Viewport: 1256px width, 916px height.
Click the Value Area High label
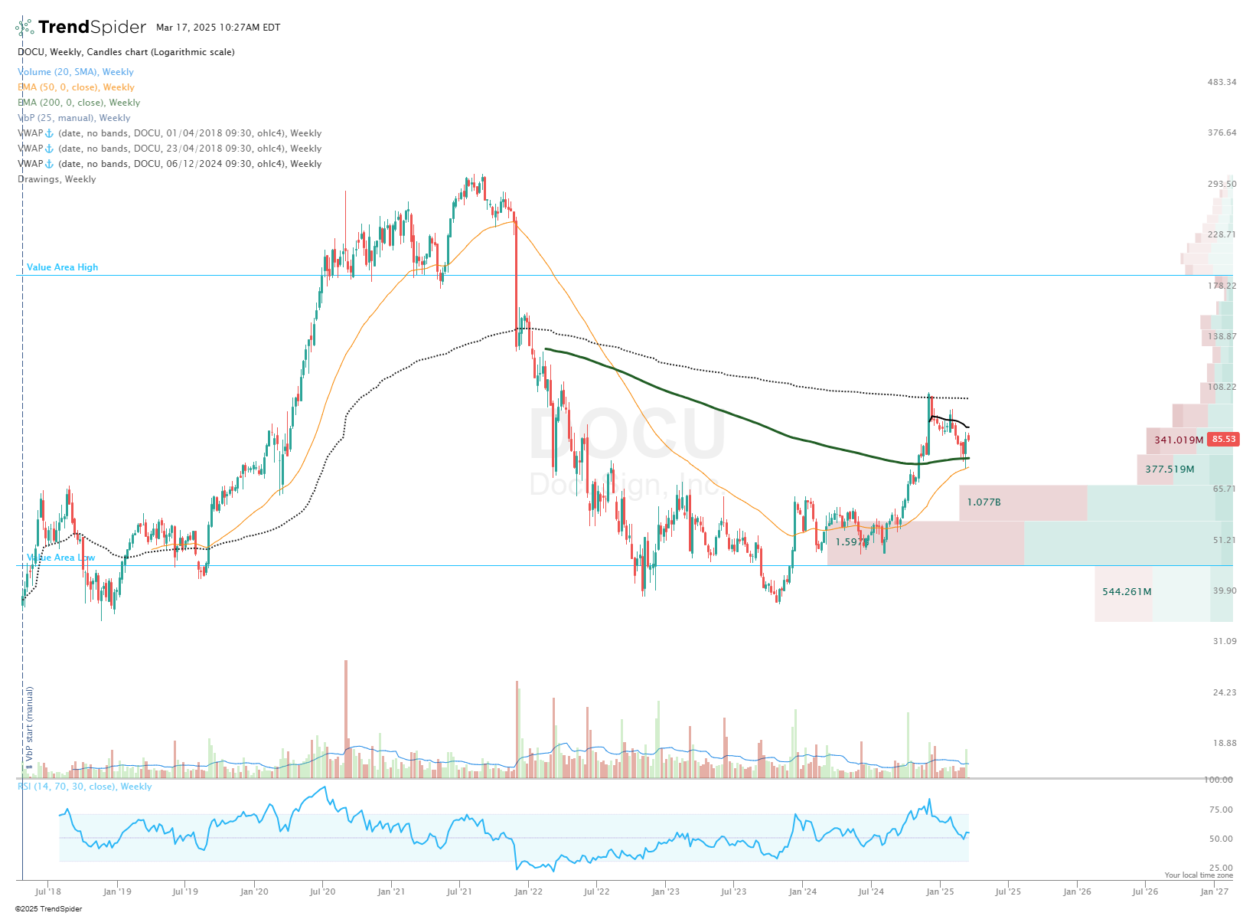(x=63, y=267)
